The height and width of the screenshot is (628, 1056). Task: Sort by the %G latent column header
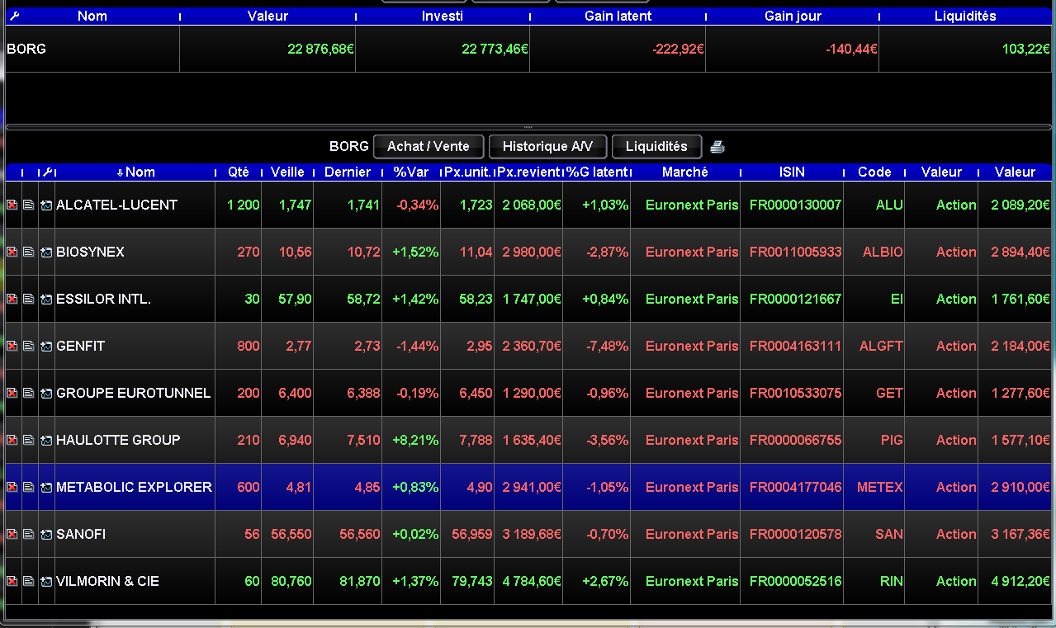[596, 172]
